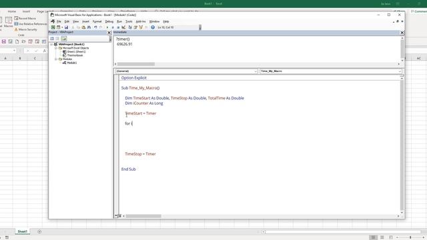Open the Insert tab in Excel ribbon
The width and height of the screenshot is (427, 240).
[x=26, y=11]
